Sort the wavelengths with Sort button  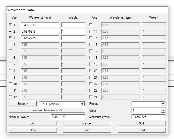141,123
